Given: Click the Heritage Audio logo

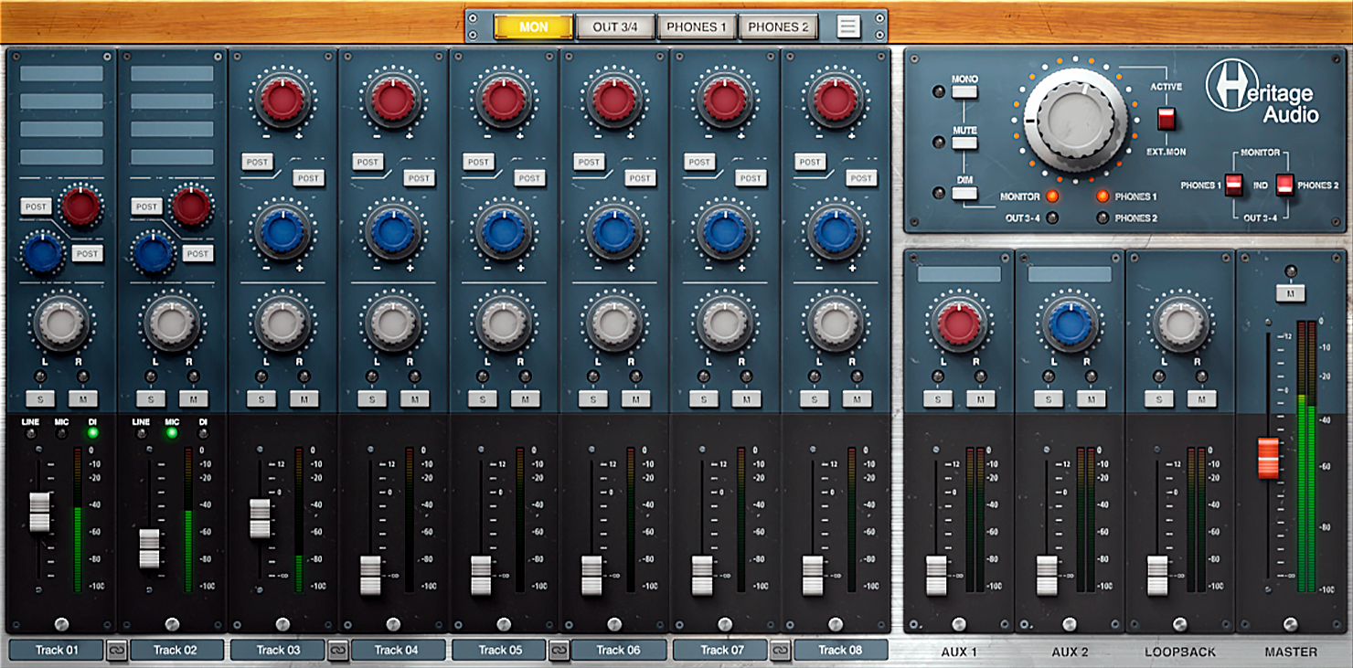Looking at the screenshot, I should (x=1262, y=91).
